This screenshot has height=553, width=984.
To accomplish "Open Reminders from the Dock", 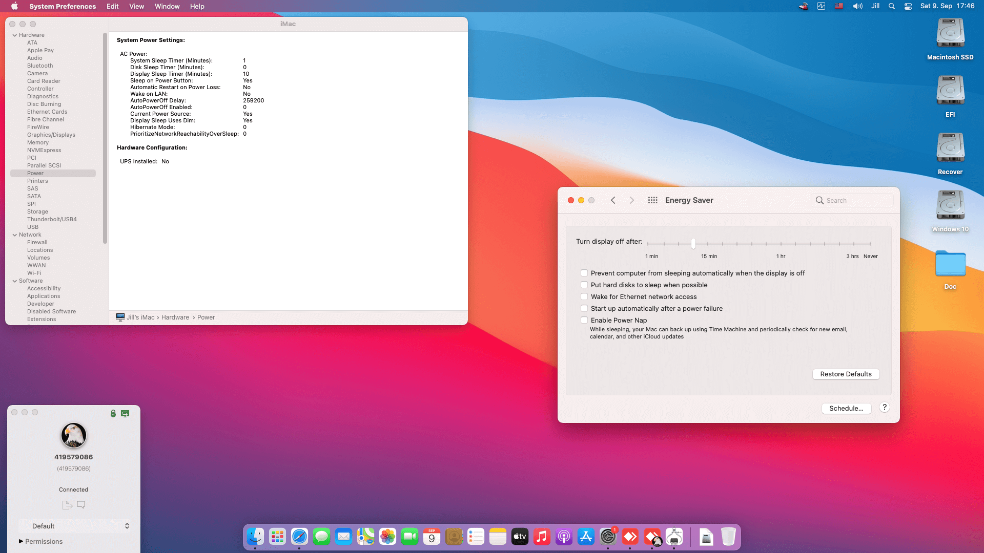I will tap(476, 537).
